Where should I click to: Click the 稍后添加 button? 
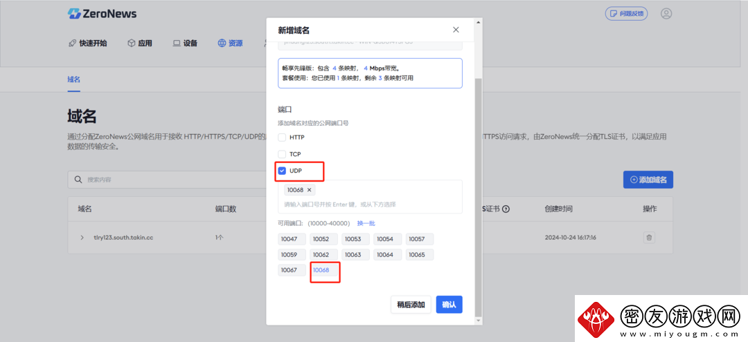pos(411,305)
